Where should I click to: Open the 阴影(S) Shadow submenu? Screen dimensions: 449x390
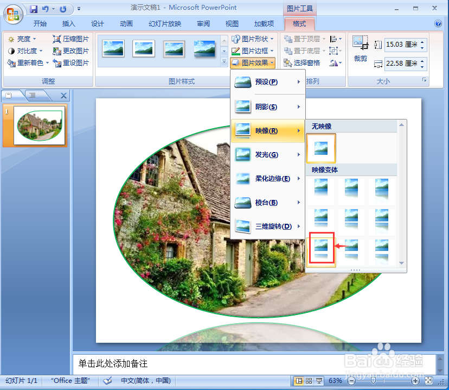click(x=267, y=107)
